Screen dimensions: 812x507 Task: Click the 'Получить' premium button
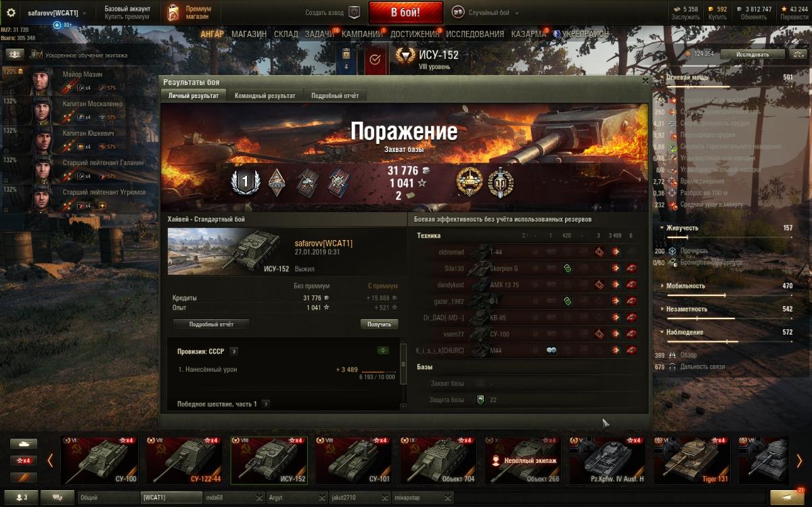379,324
